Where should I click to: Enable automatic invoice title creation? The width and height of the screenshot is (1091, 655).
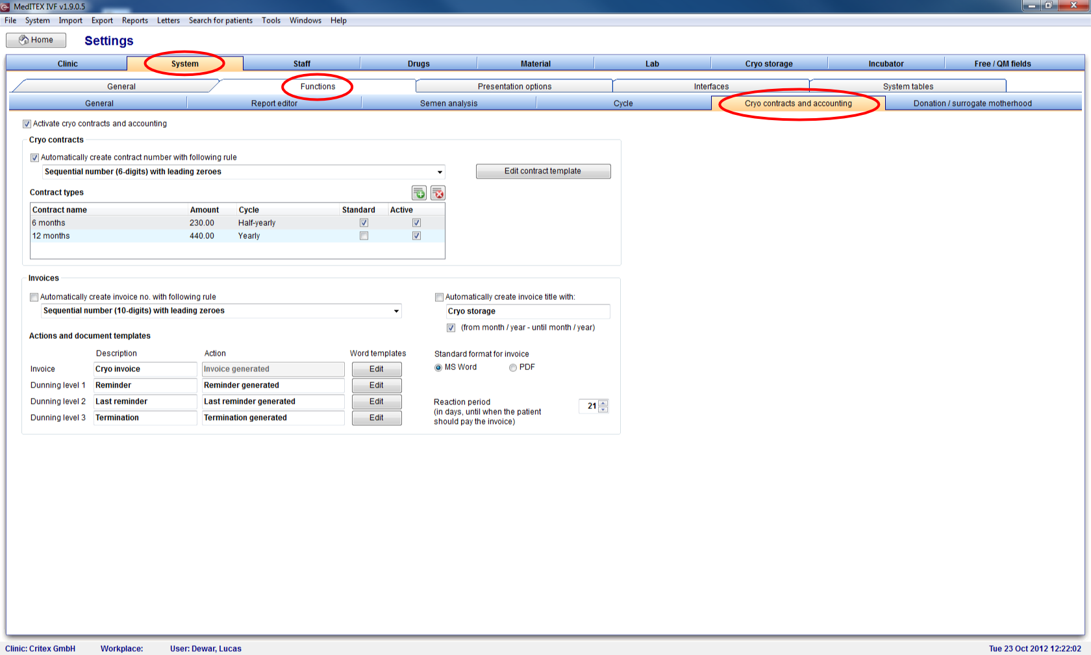[x=439, y=297]
